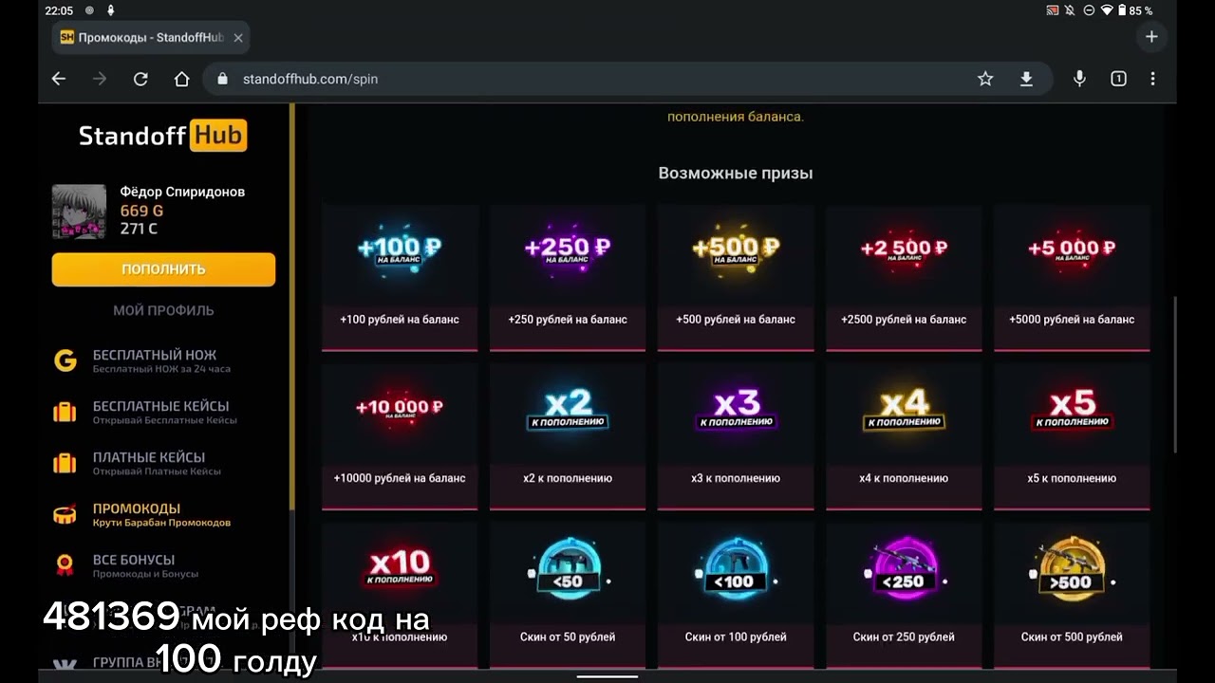The width and height of the screenshot is (1215, 683).
Task: Bookmark this page with the star icon
Action: click(985, 79)
